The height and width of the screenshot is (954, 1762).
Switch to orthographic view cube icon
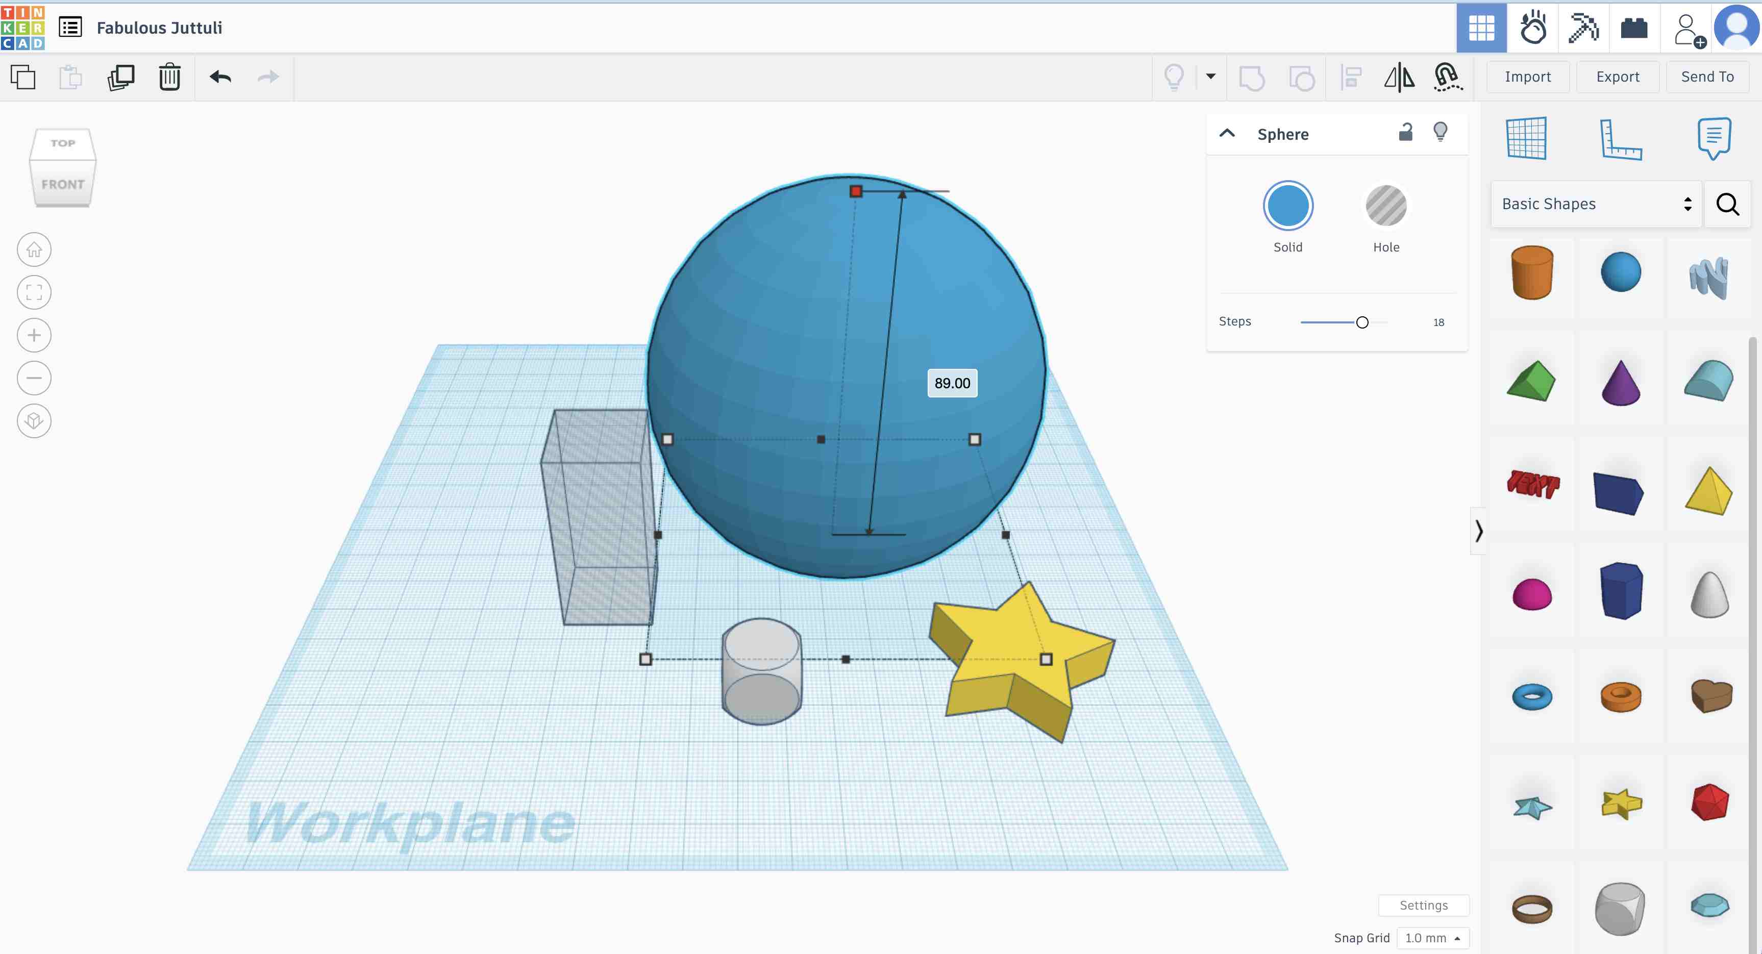click(x=34, y=420)
